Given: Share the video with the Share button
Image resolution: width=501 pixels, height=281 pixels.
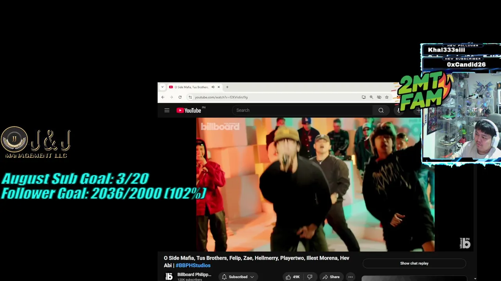Looking at the screenshot, I should coord(331,277).
